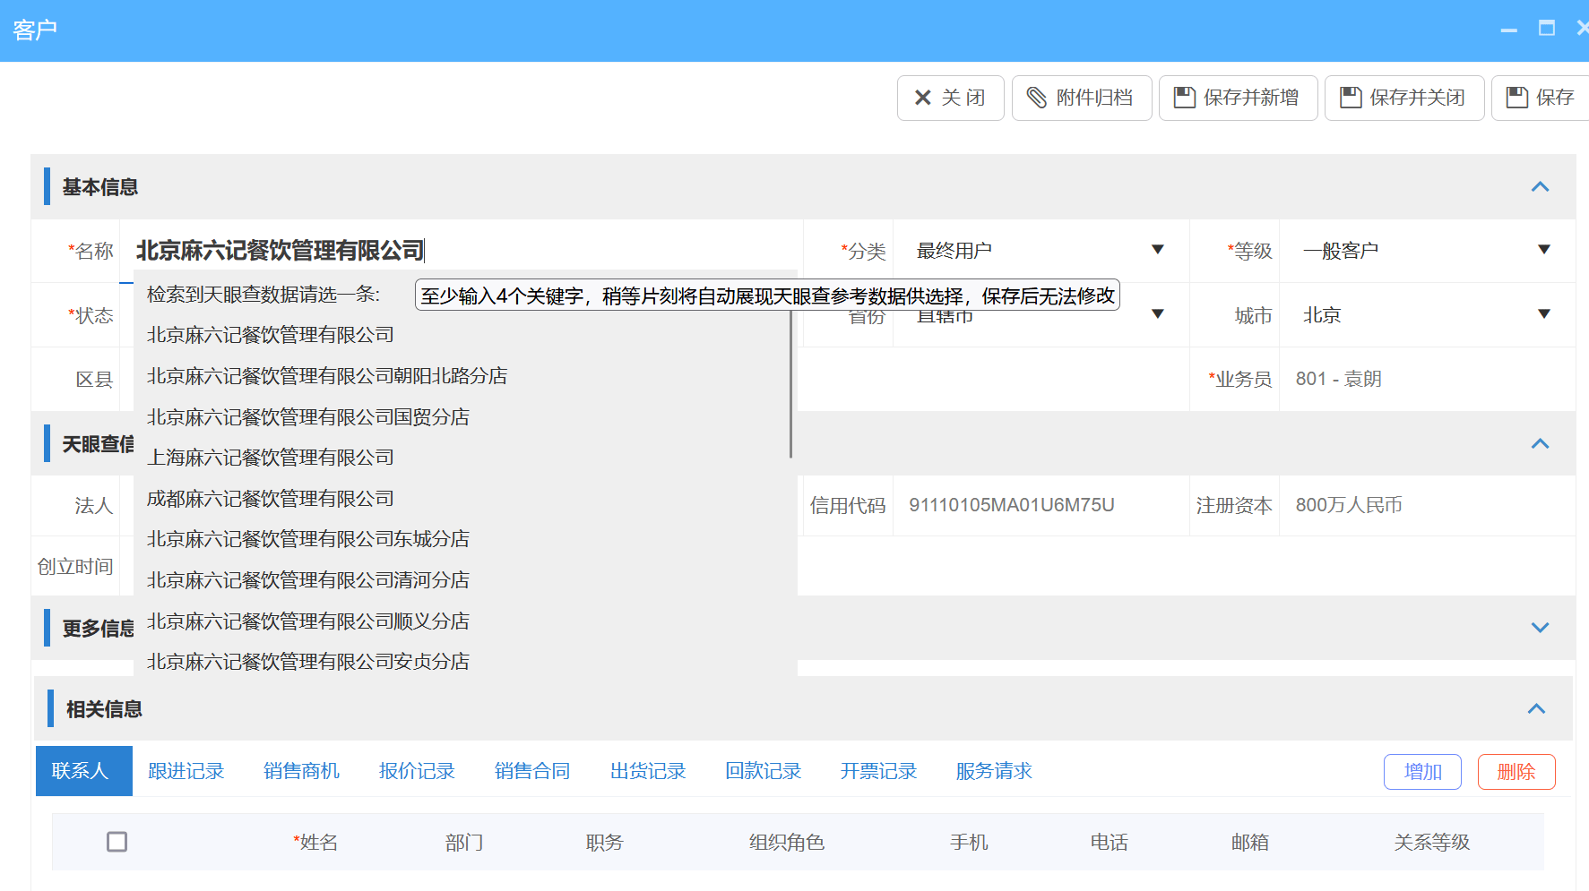Select 上海麻六记餐饮管理有限公司 from suggestions
The width and height of the screenshot is (1589, 891).
[270, 457]
